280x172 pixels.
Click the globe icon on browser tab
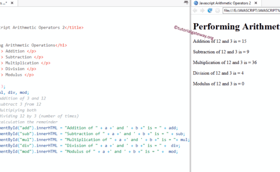coord(196,3)
